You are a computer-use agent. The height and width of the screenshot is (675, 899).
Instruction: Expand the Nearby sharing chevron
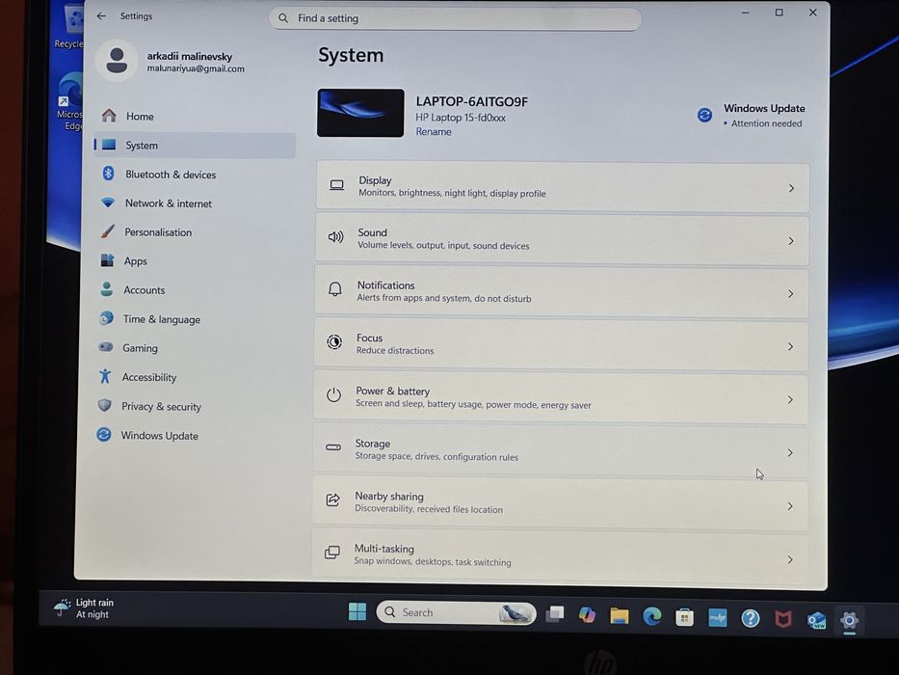[x=790, y=506]
